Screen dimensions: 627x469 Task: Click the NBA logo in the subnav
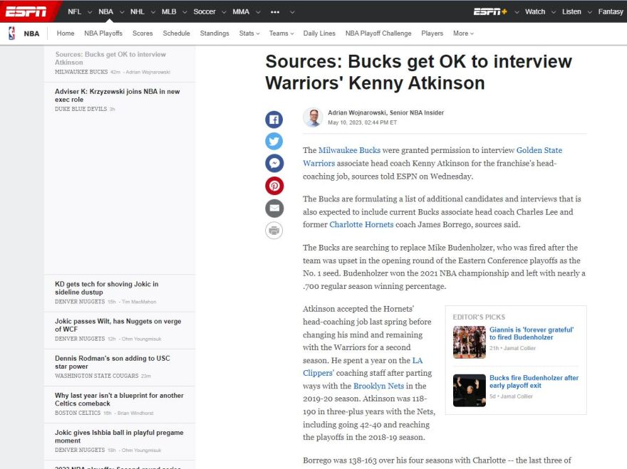pyautogui.click(x=12, y=33)
